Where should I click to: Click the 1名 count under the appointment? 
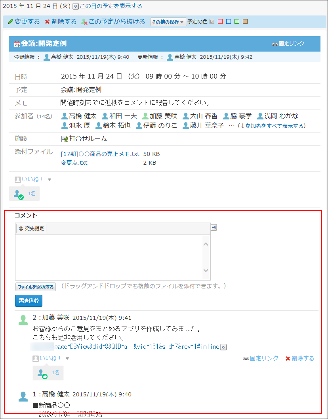32,194
